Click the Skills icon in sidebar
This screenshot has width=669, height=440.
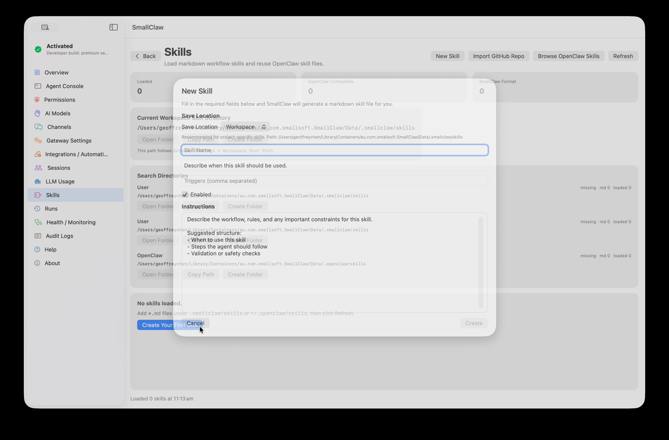coord(38,195)
